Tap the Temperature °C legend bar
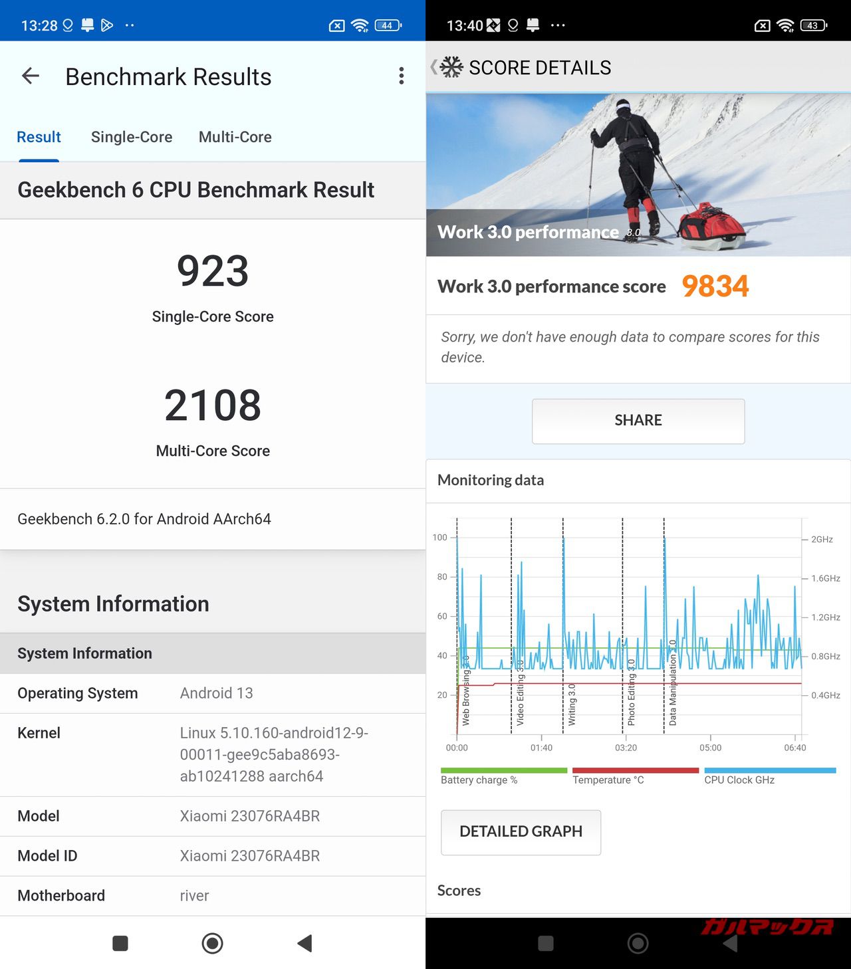Image resolution: width=851 pixels, height=969 pixels. coord(635,771)
